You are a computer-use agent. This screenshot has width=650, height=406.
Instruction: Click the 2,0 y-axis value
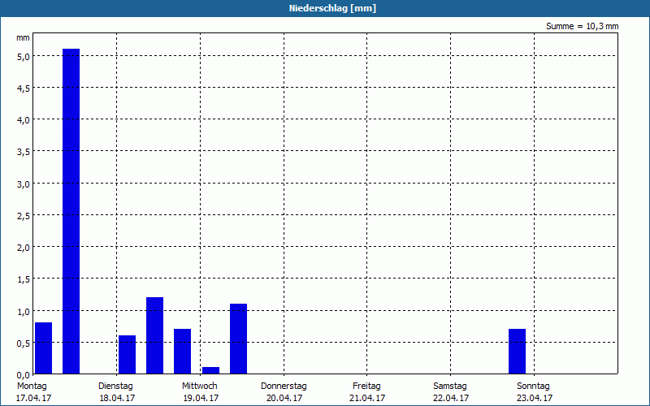point(24,248)
